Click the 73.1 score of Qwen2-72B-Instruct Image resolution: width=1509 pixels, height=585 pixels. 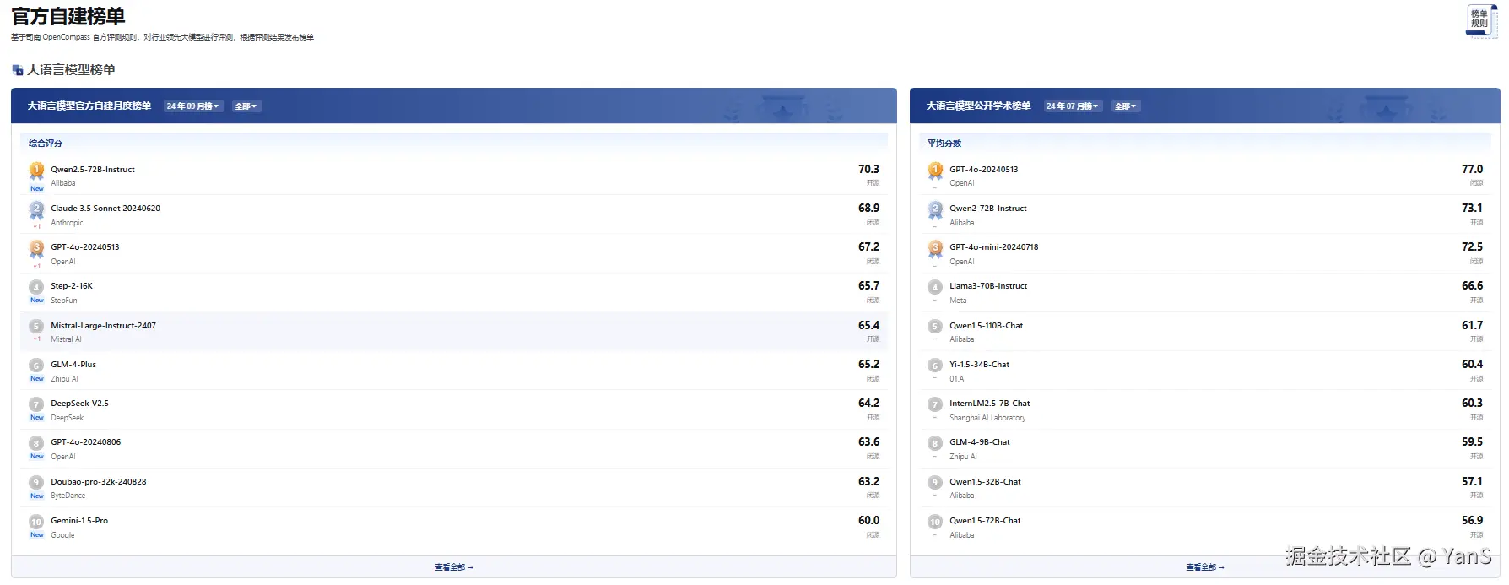point(1472,209)
